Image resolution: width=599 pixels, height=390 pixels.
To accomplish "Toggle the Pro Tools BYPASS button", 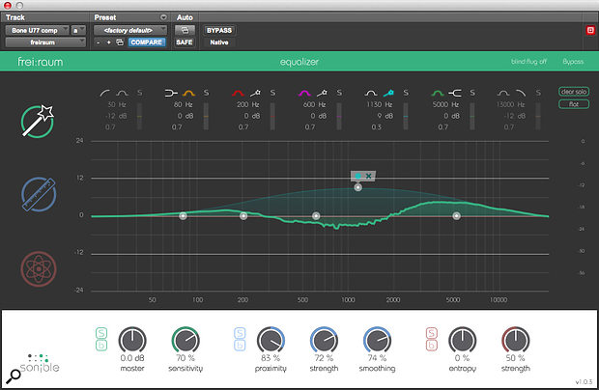I will (219, 30).
